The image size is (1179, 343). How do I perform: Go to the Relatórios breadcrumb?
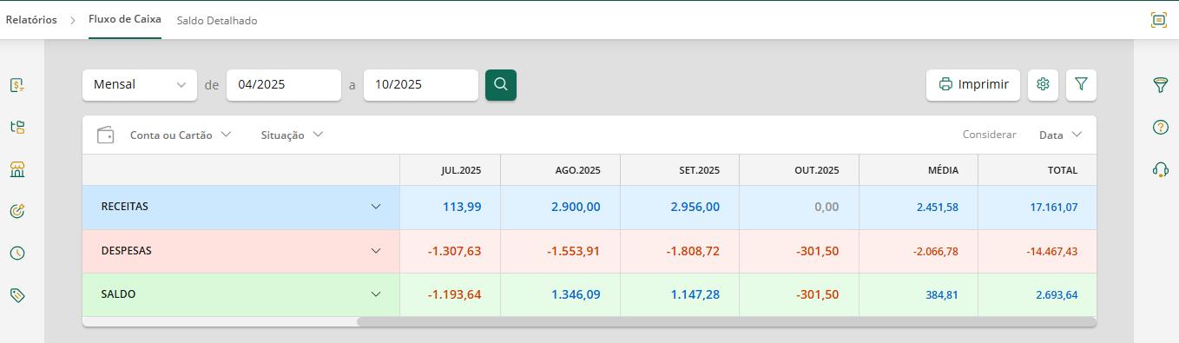(x=31, y=19)
